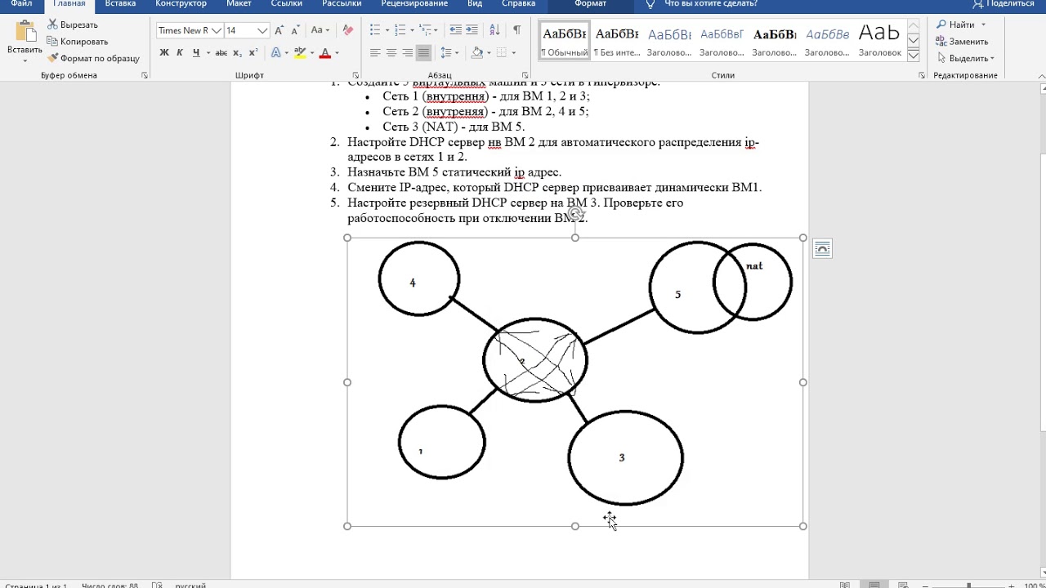Open the Абзац dialog launcher
This screenshot has height=588, width=1046.
click(524, 75)
